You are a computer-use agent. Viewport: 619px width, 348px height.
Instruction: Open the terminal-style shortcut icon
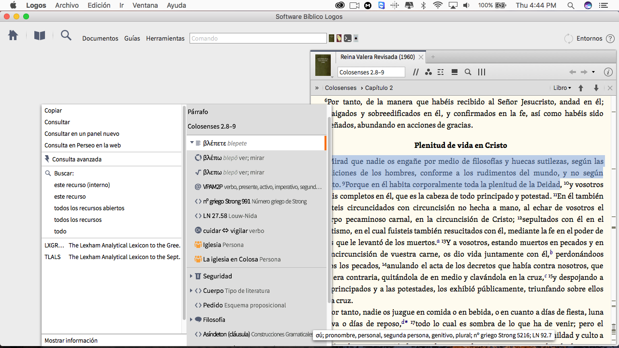(x=347, y=38)
